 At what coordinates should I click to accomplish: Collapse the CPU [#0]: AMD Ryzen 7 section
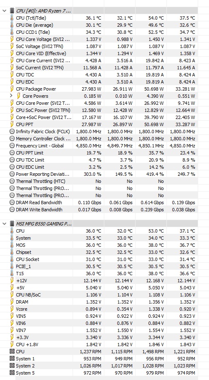(4, 11)
